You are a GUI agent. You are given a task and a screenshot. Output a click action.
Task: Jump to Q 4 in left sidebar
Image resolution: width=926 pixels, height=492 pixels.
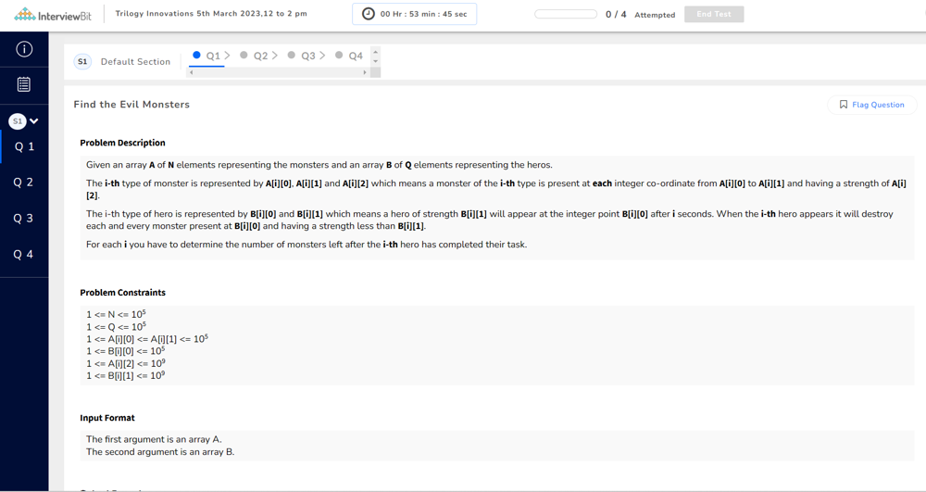click(x=24, y=255)
